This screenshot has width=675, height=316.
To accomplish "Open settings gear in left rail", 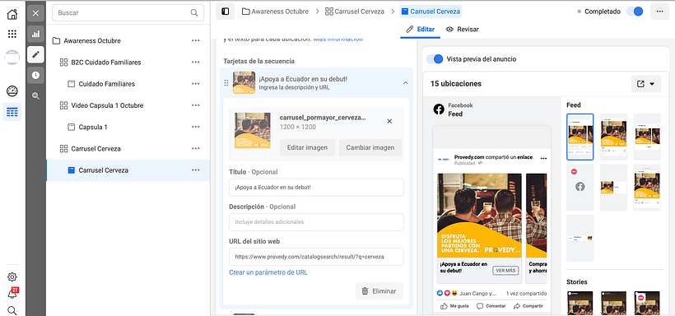I will click(12, 276).
